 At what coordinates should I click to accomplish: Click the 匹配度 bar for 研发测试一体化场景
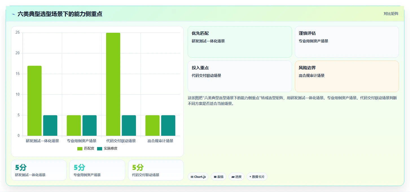coord(34,101)
